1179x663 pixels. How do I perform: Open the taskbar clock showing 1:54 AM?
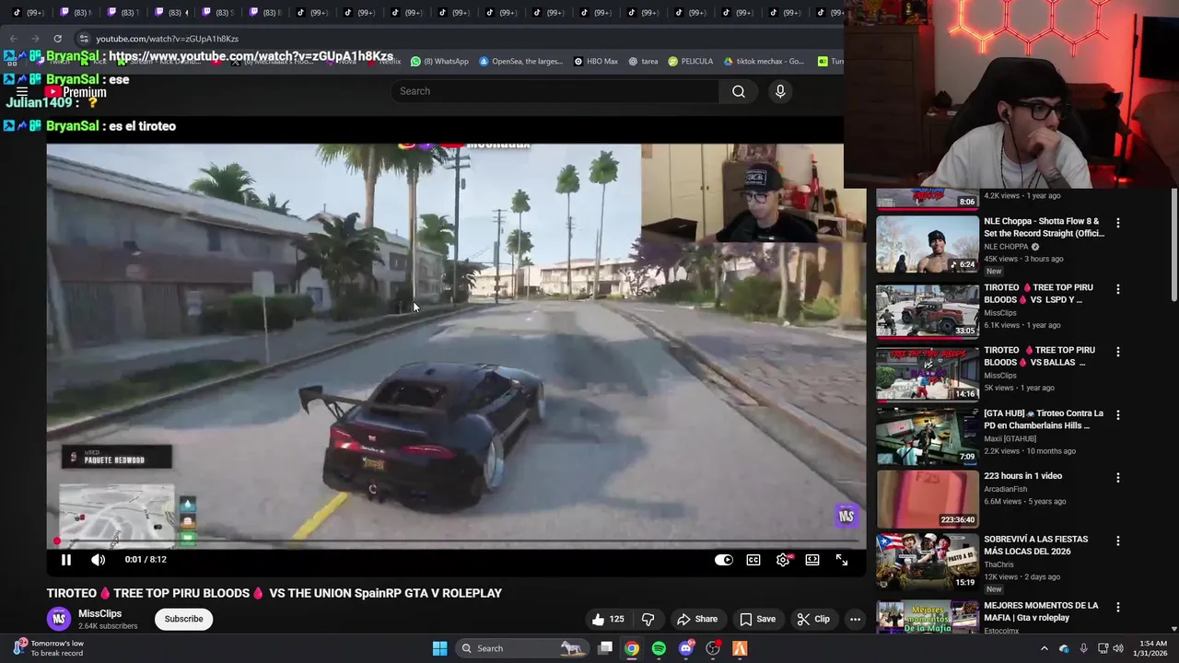click(1150, 648)
